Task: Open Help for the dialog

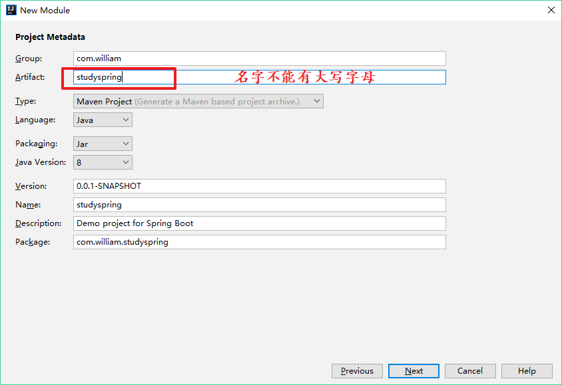Action: 527,371
